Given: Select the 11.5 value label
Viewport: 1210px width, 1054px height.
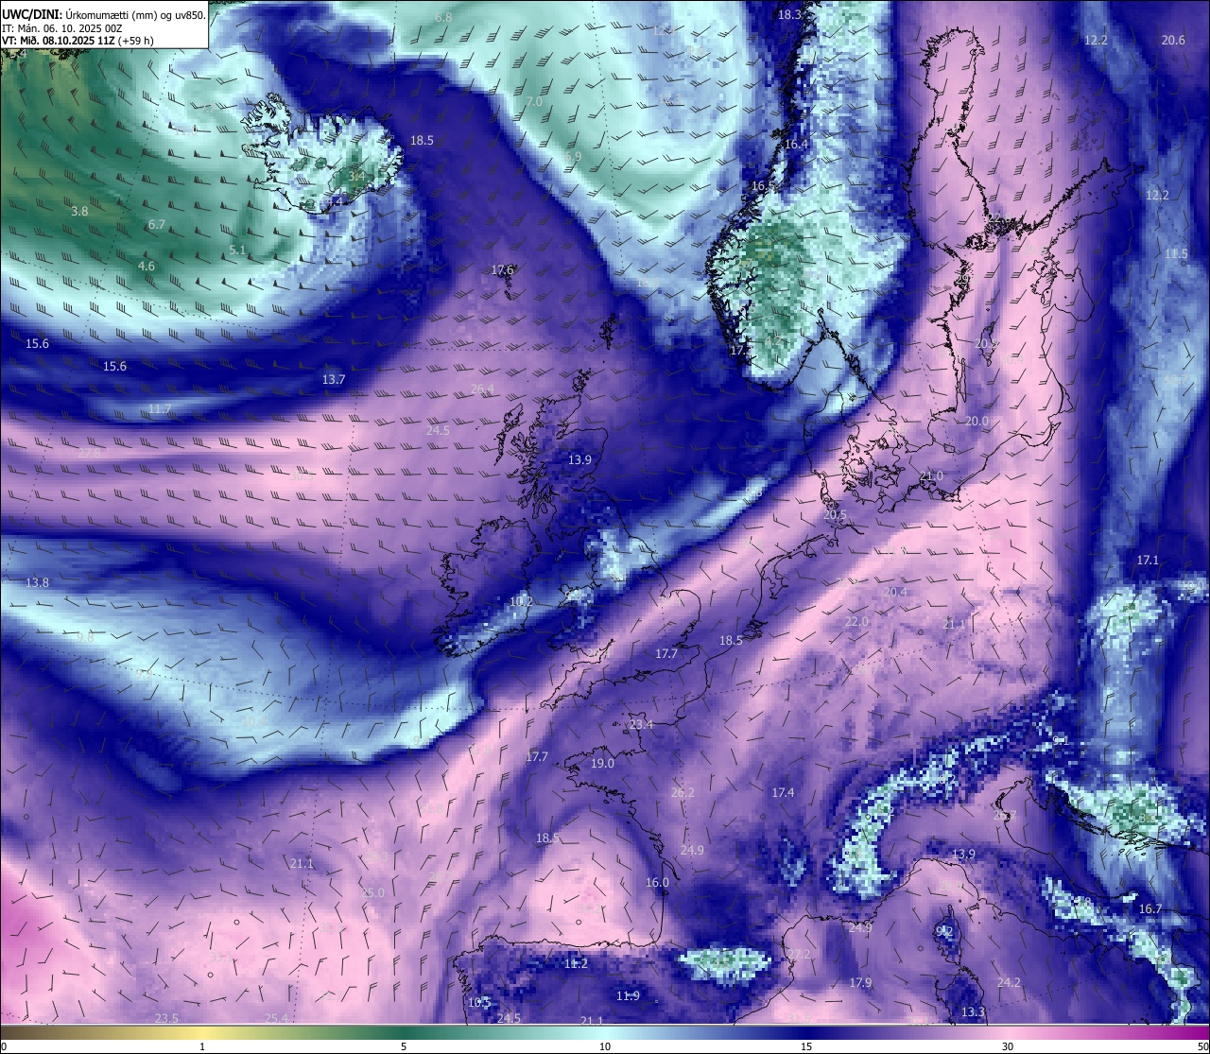Looking at the screenshot, I should [1177, 253].
